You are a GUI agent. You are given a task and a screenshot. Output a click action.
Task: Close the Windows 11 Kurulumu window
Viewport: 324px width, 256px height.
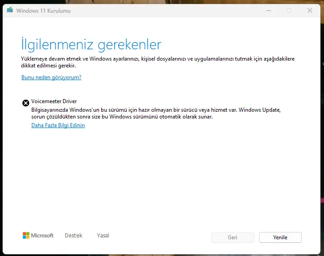coord(310,10)
